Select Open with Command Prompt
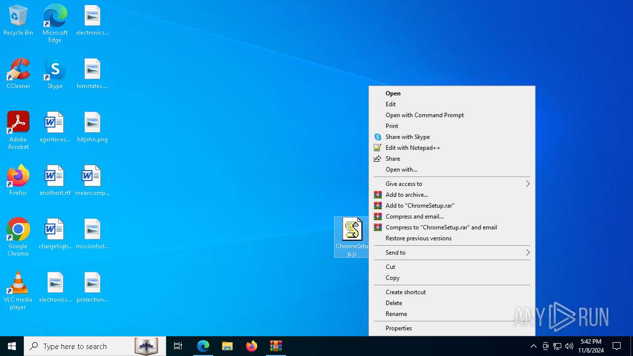 tap(452, 115)
